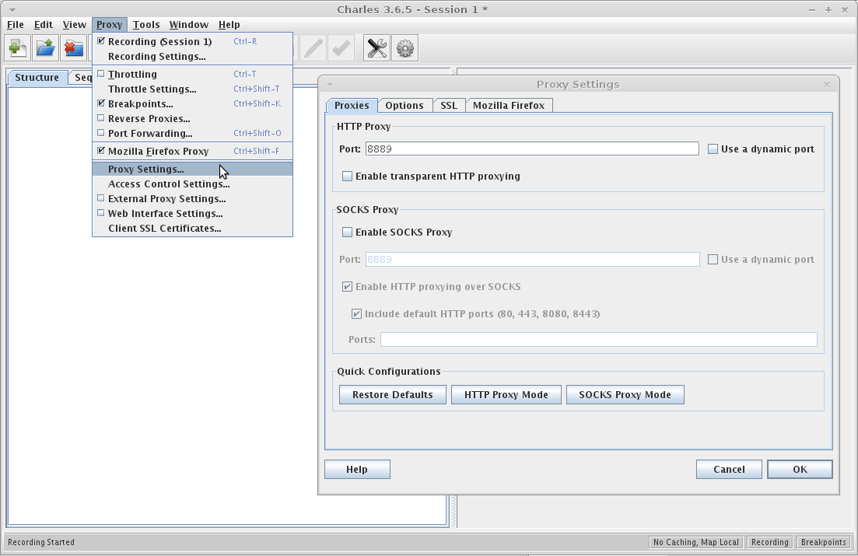Toggle Throttling in the Proxy menu

129,74
